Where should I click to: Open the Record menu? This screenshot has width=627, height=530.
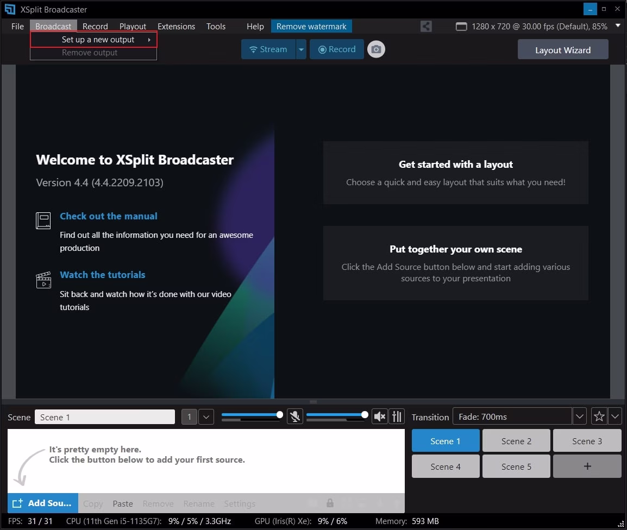click(x=95, y=27)
